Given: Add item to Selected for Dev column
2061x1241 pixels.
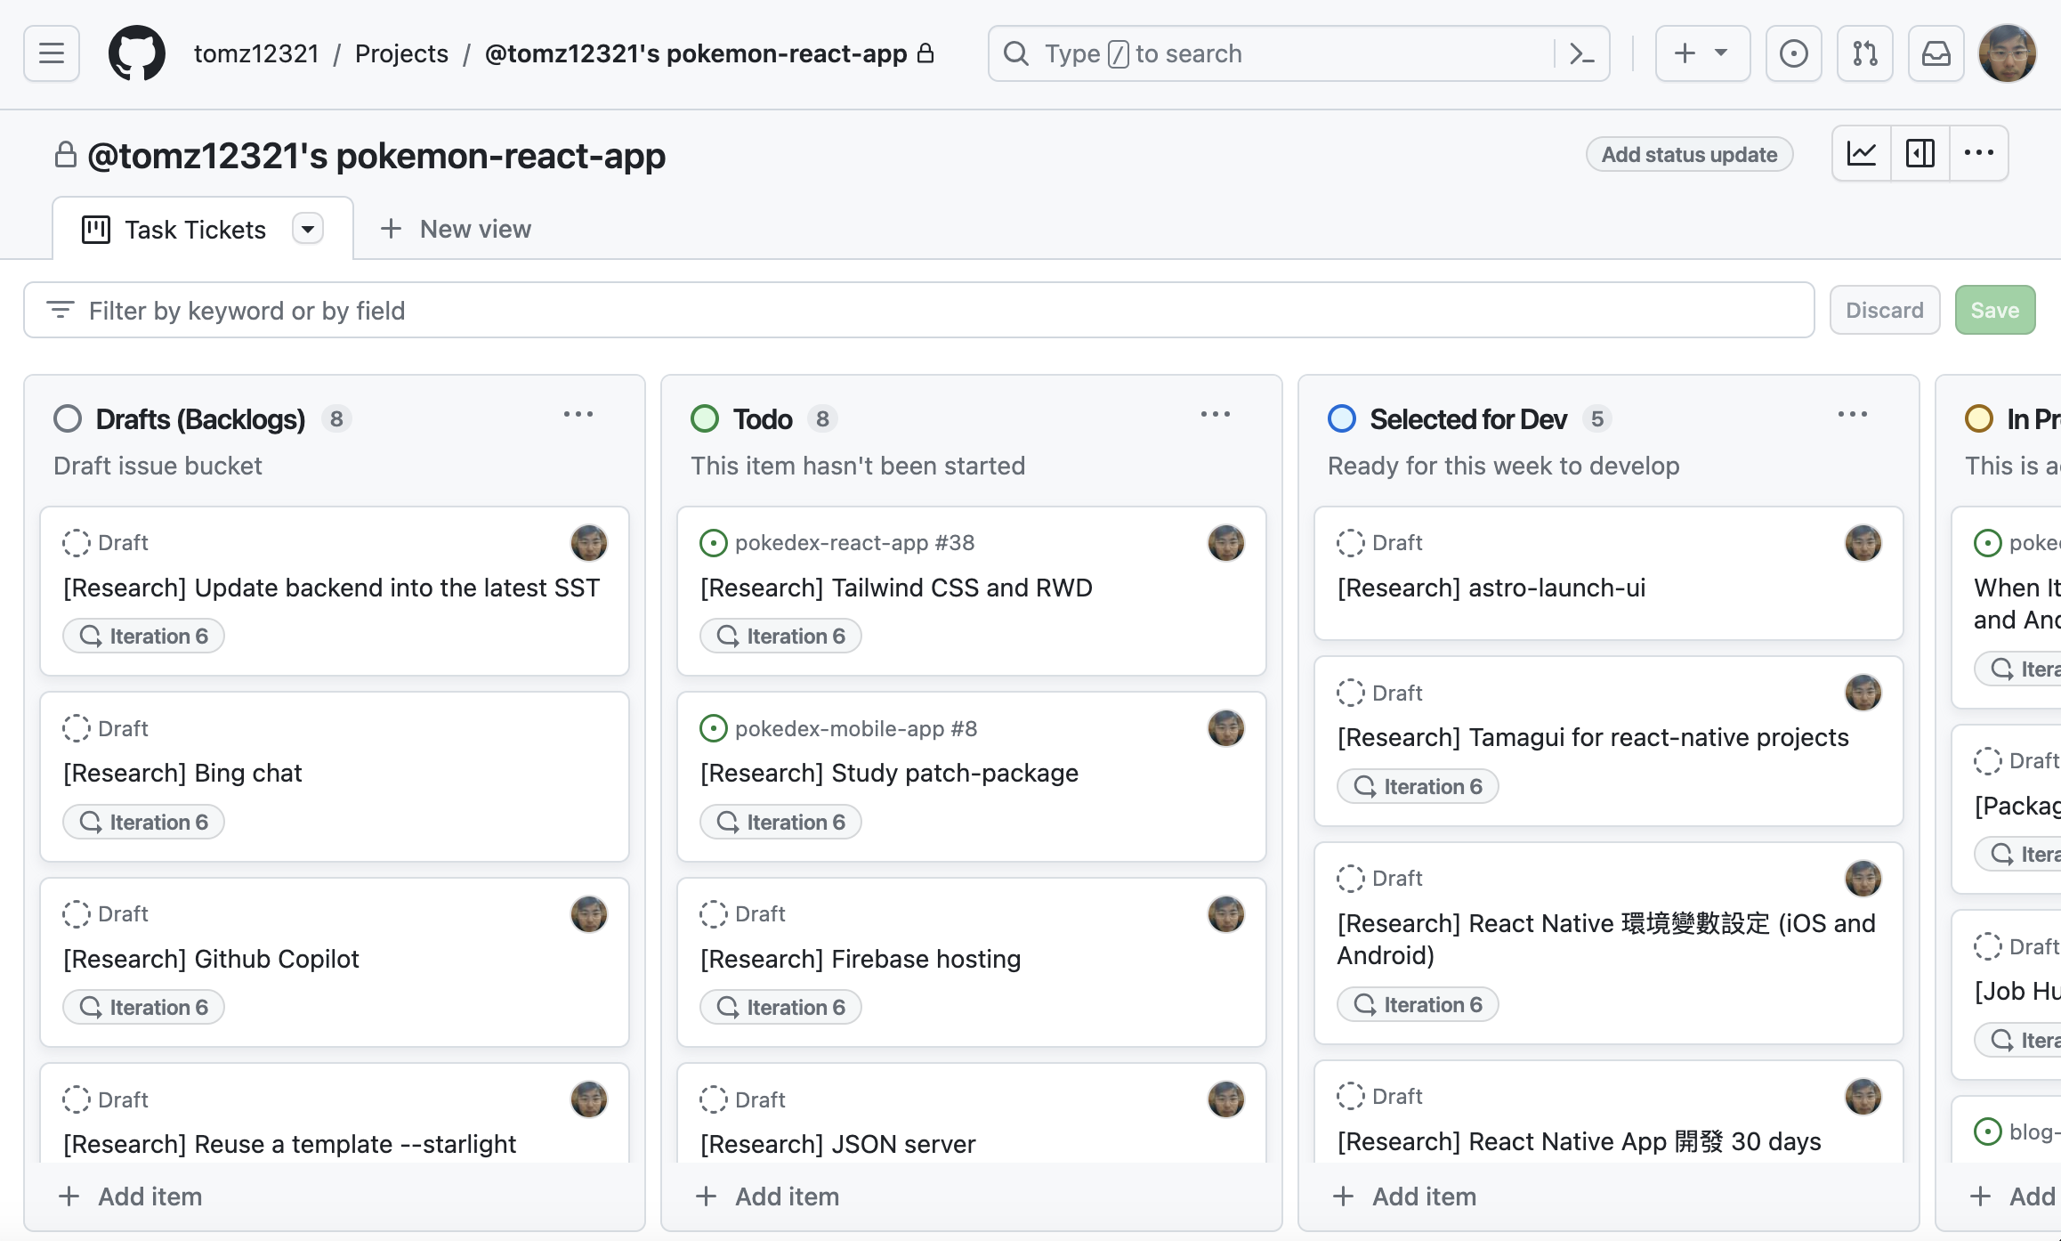Looking at the screenshot, I should click(1405, 1196).
